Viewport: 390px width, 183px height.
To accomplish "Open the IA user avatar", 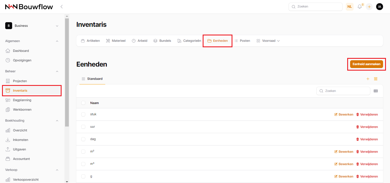I will pyautogui.click(x=379, y=7).
